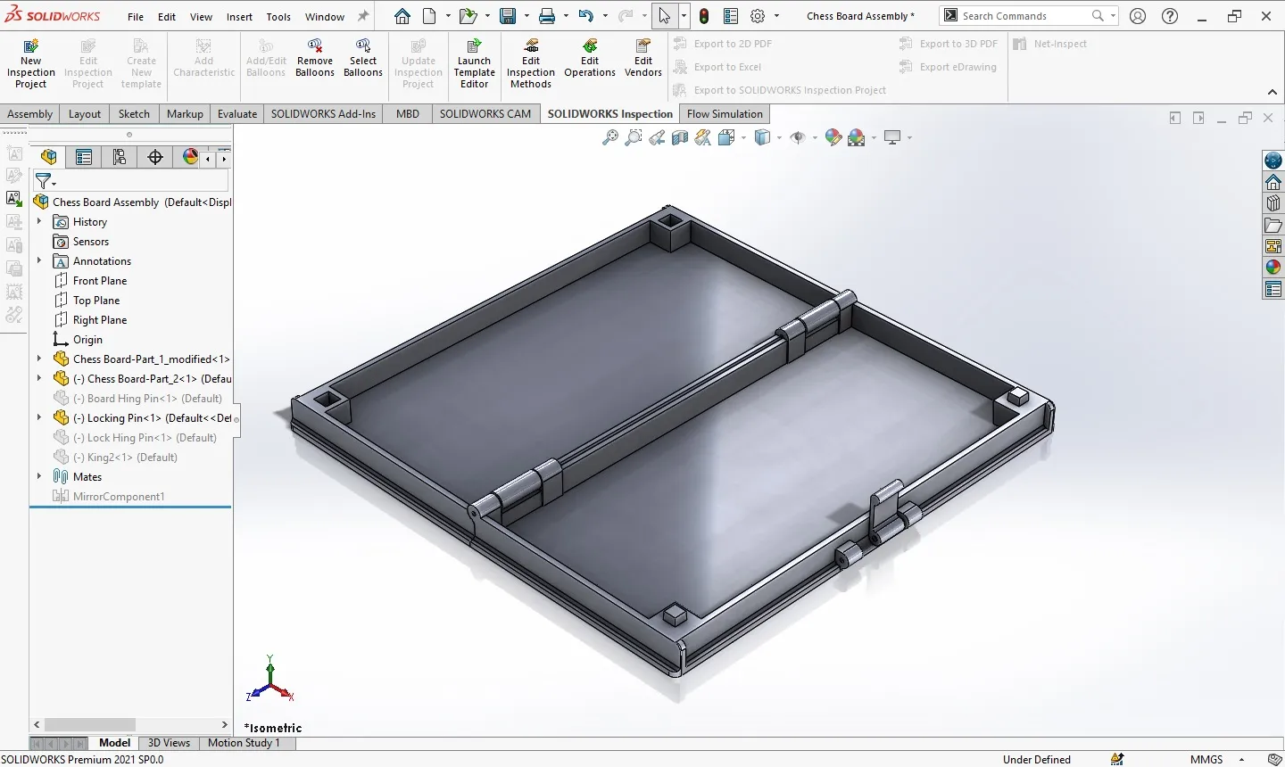Open DimXpertManager crosshair tab

pos(155,158)
